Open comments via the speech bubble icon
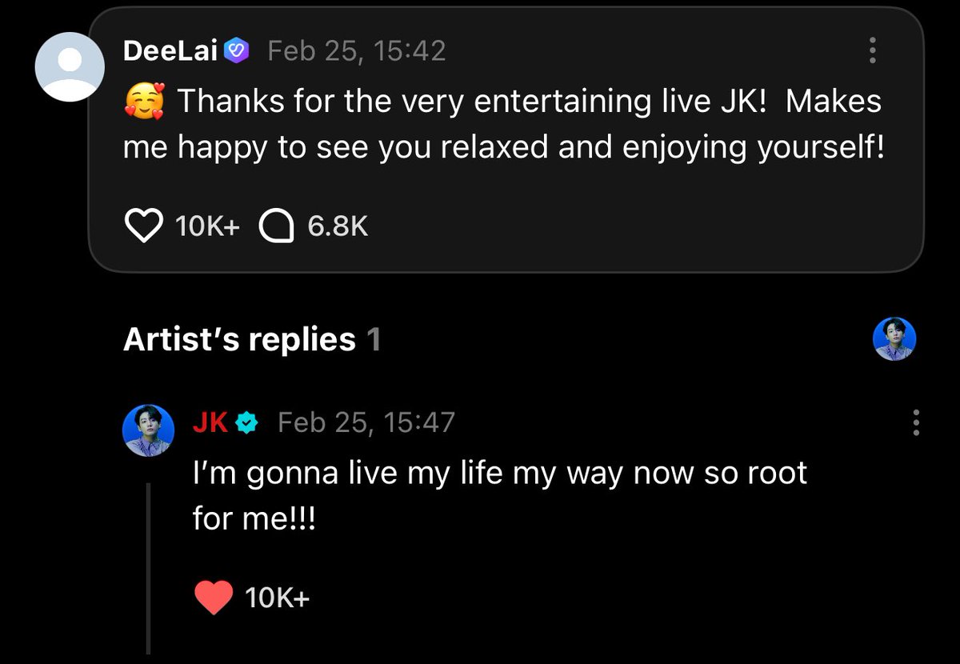Viewport: 960px width, 664px height. [x=276, y=226]
